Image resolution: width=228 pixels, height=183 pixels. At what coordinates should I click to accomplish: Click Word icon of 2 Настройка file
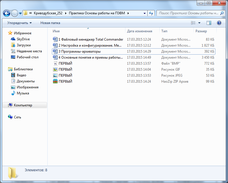55,45
